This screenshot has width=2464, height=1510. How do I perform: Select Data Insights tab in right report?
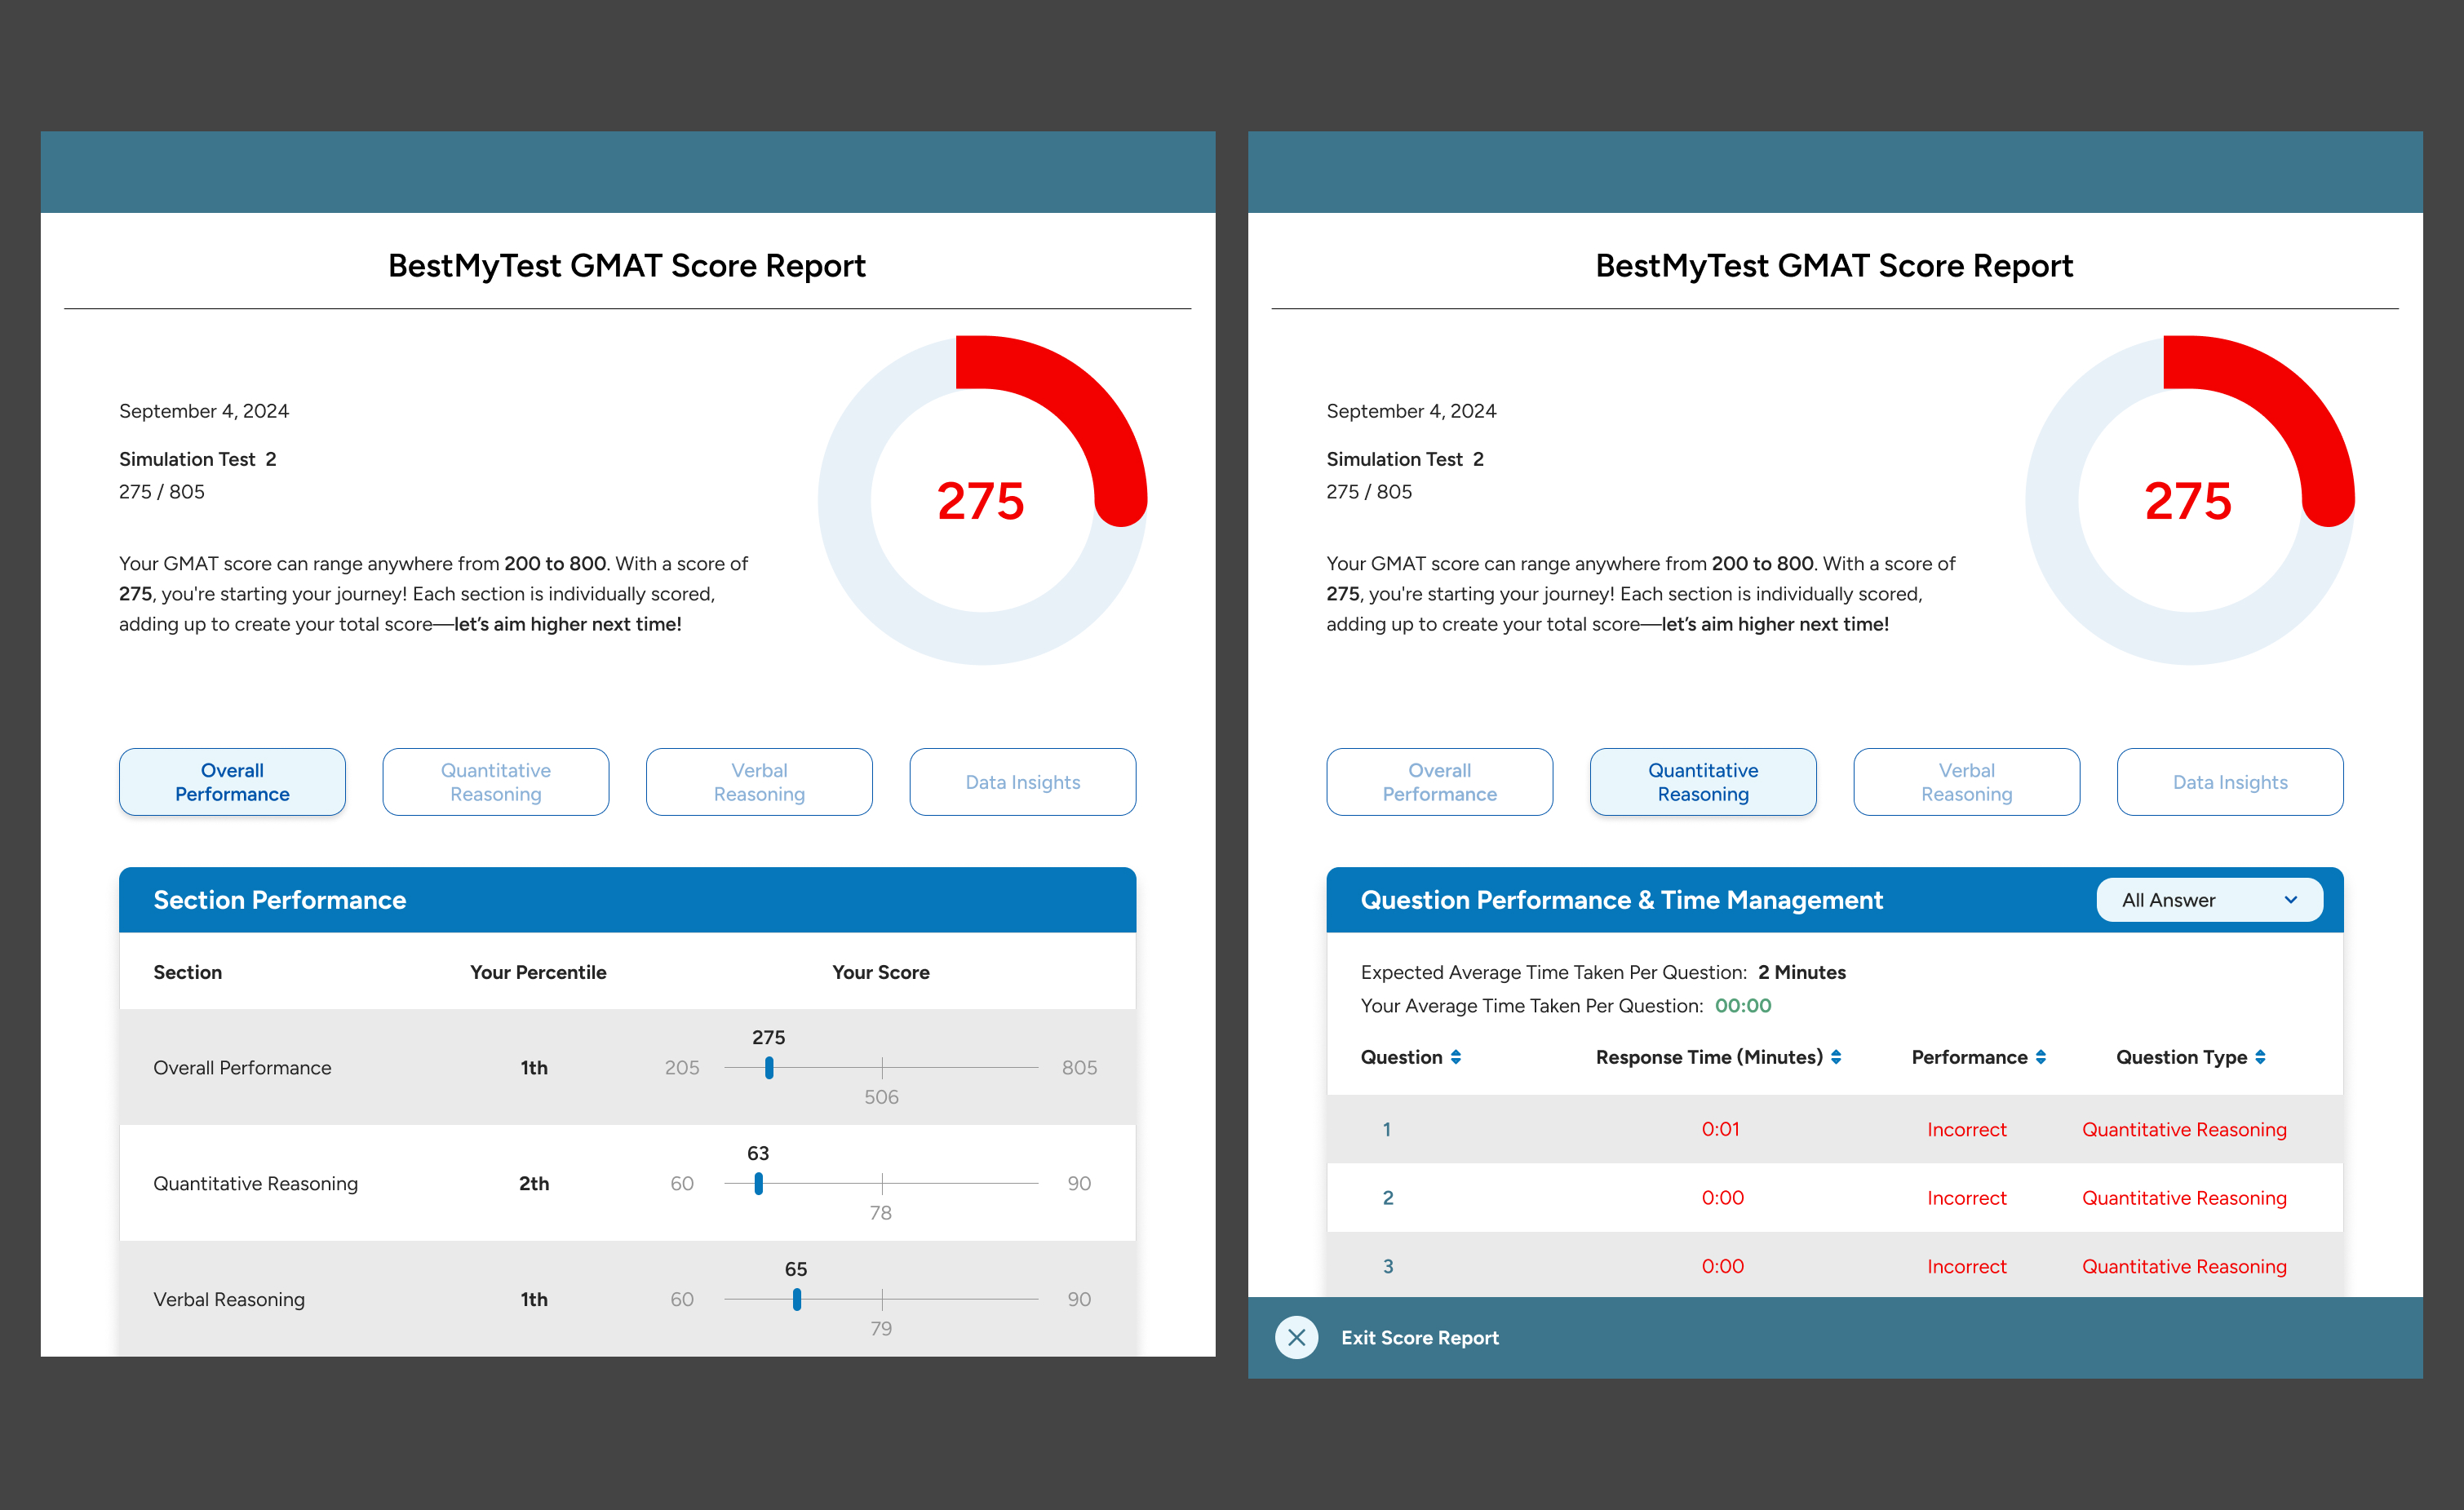coord(2230,782)
